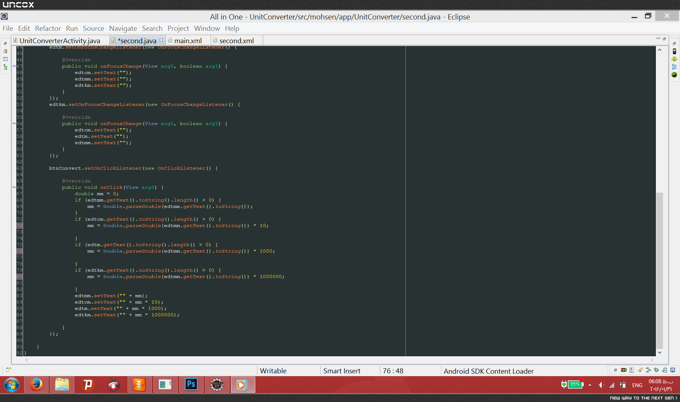Viewport: 680px width, 402px height.
Task: Open the Navigate menu
Action: tap(123, 28)
